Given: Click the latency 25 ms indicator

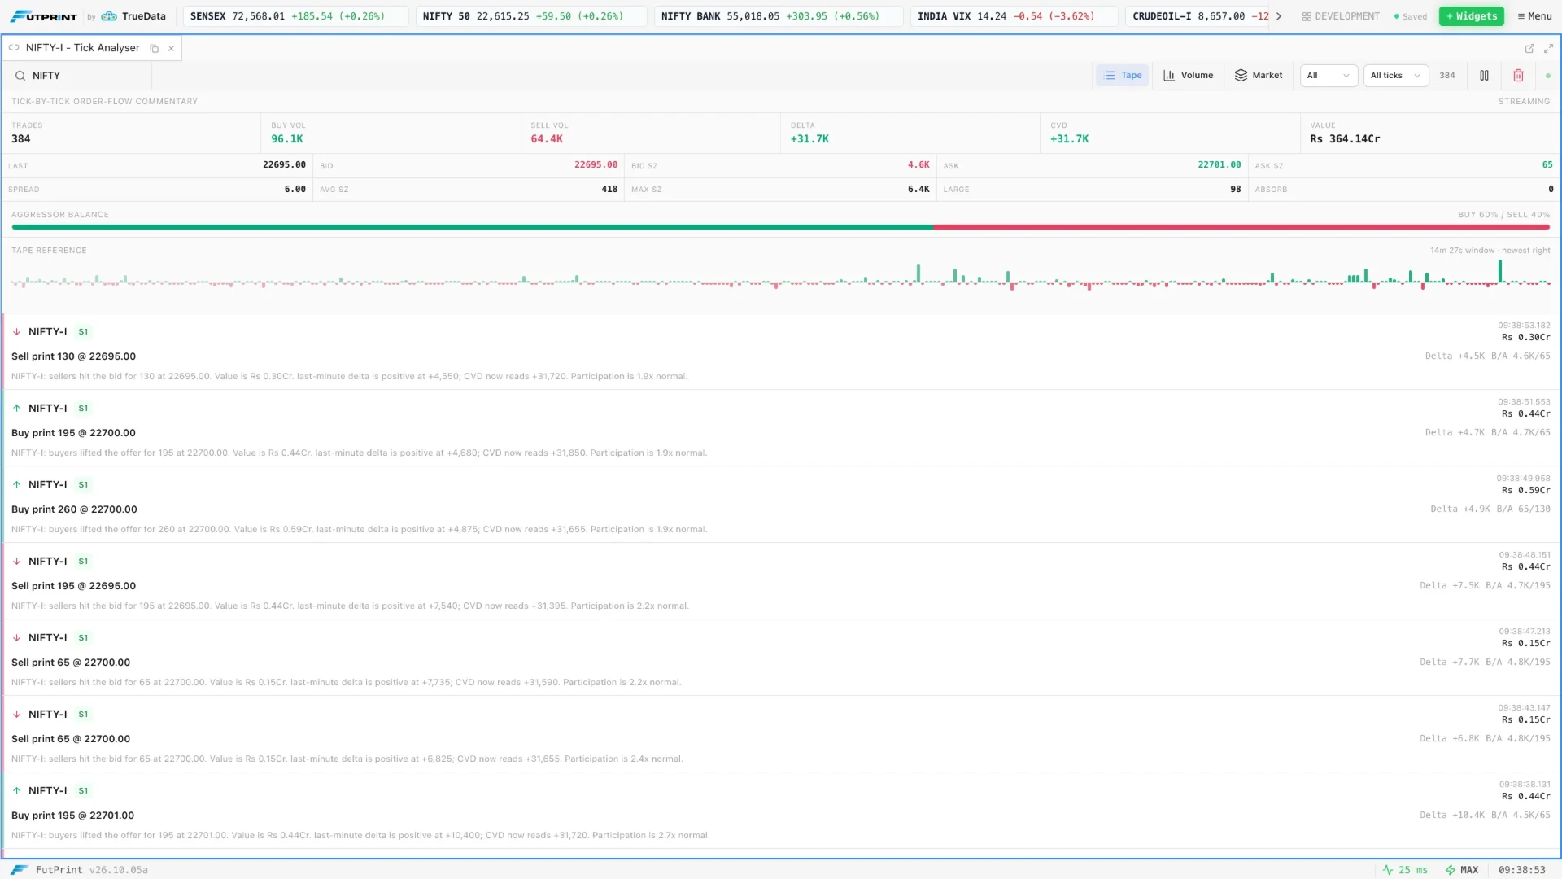Looking at the screenshot, I should tap(1405, 870).
